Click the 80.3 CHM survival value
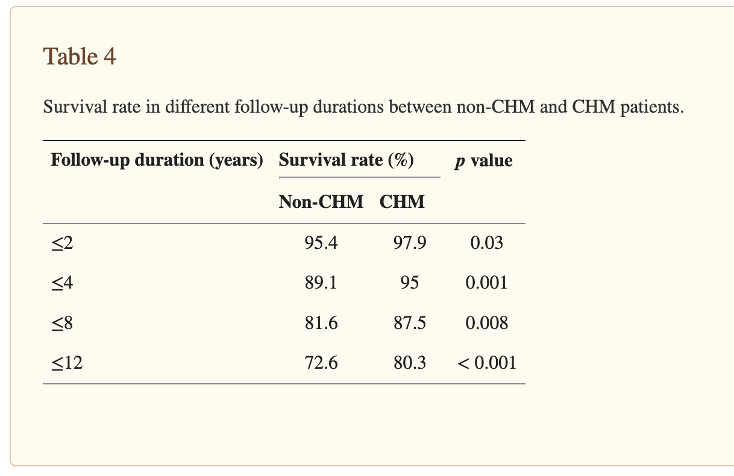The image size is (734, 476). click(410, 363)
